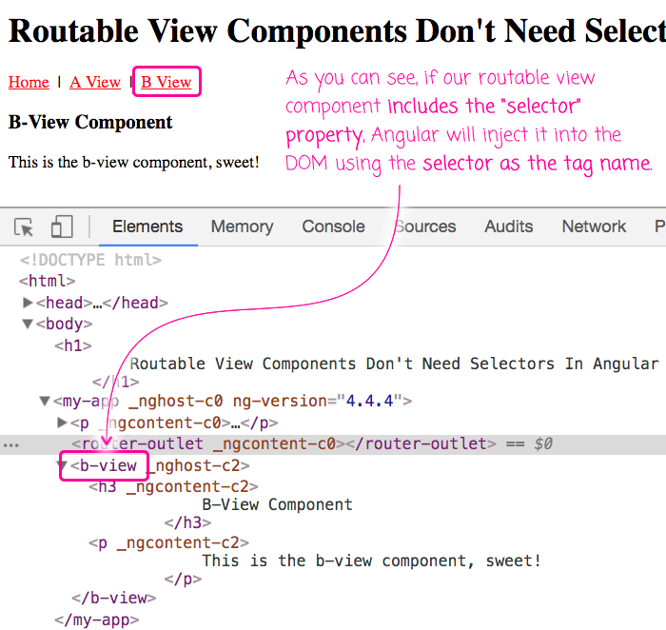Collapse the b-view element node
This screenshot has width=666, height=630.
(62, 466)
